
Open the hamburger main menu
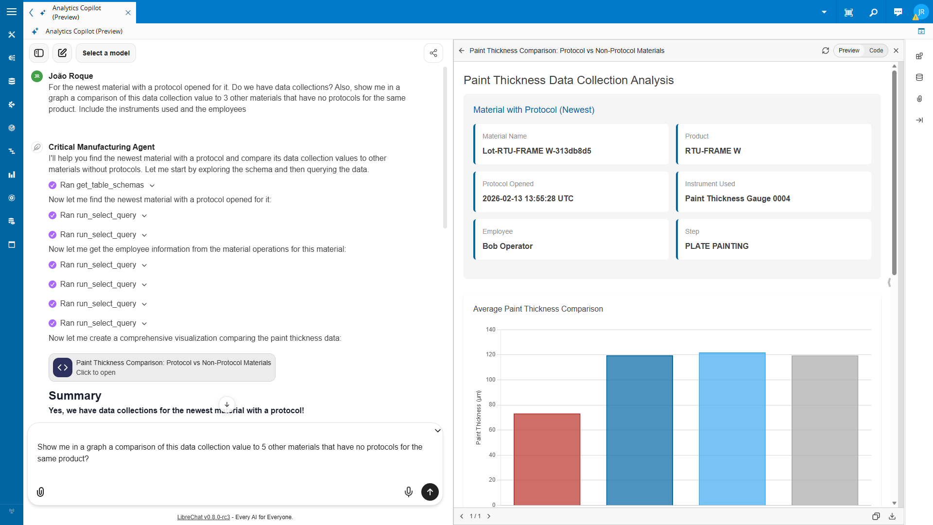(12, 12)
